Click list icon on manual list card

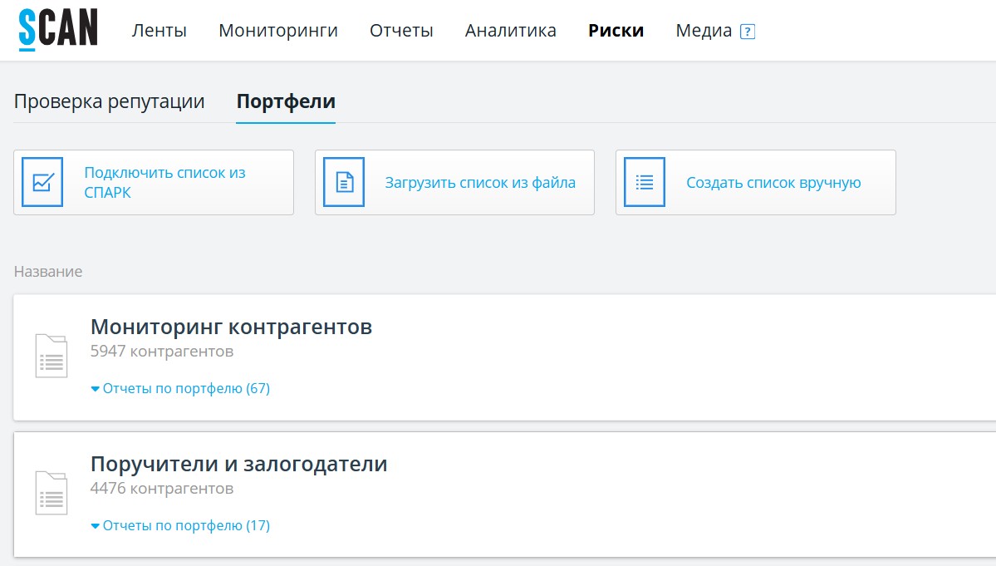pyautogui.click(x=645, y=182)
